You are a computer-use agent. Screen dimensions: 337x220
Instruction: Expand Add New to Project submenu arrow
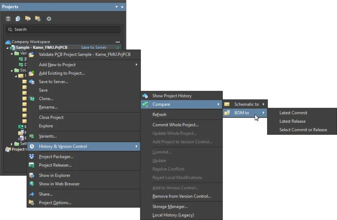(136, 64)
